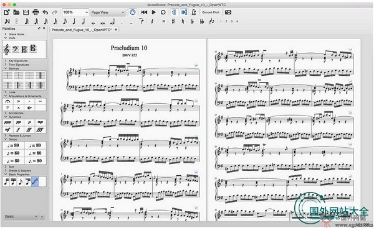
Task: Toggle loop playback
Action: pos(163,12)
